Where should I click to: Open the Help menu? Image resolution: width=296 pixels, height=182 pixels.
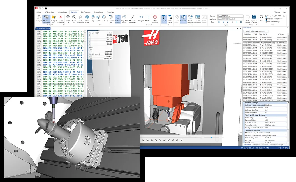pyautogui.click(x=285, y=12)
